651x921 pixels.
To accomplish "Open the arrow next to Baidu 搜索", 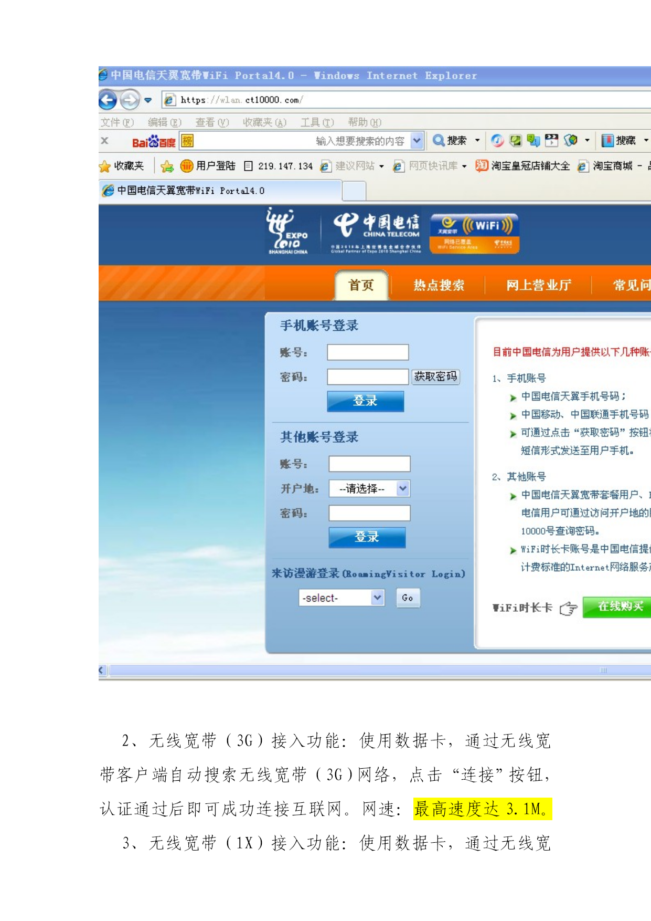I will [477, 141].
